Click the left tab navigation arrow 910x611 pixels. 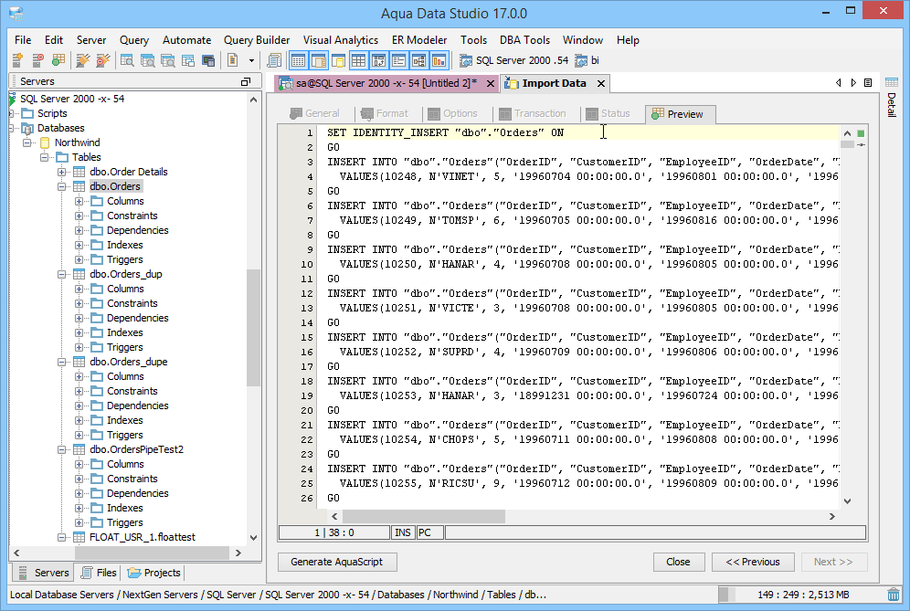(838, 83)
